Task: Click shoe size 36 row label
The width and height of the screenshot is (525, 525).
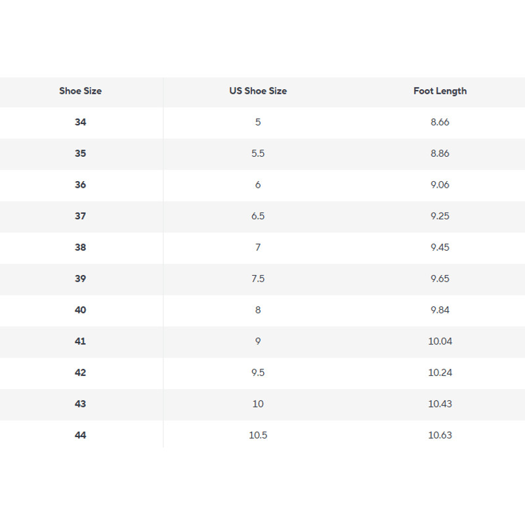Action: click(80, 185)
